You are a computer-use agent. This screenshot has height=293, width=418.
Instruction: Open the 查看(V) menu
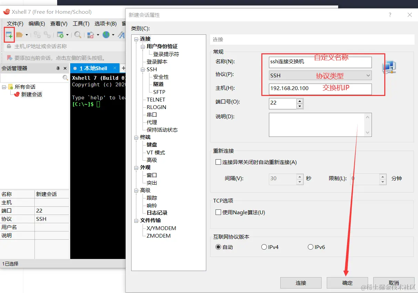point(59,24)
